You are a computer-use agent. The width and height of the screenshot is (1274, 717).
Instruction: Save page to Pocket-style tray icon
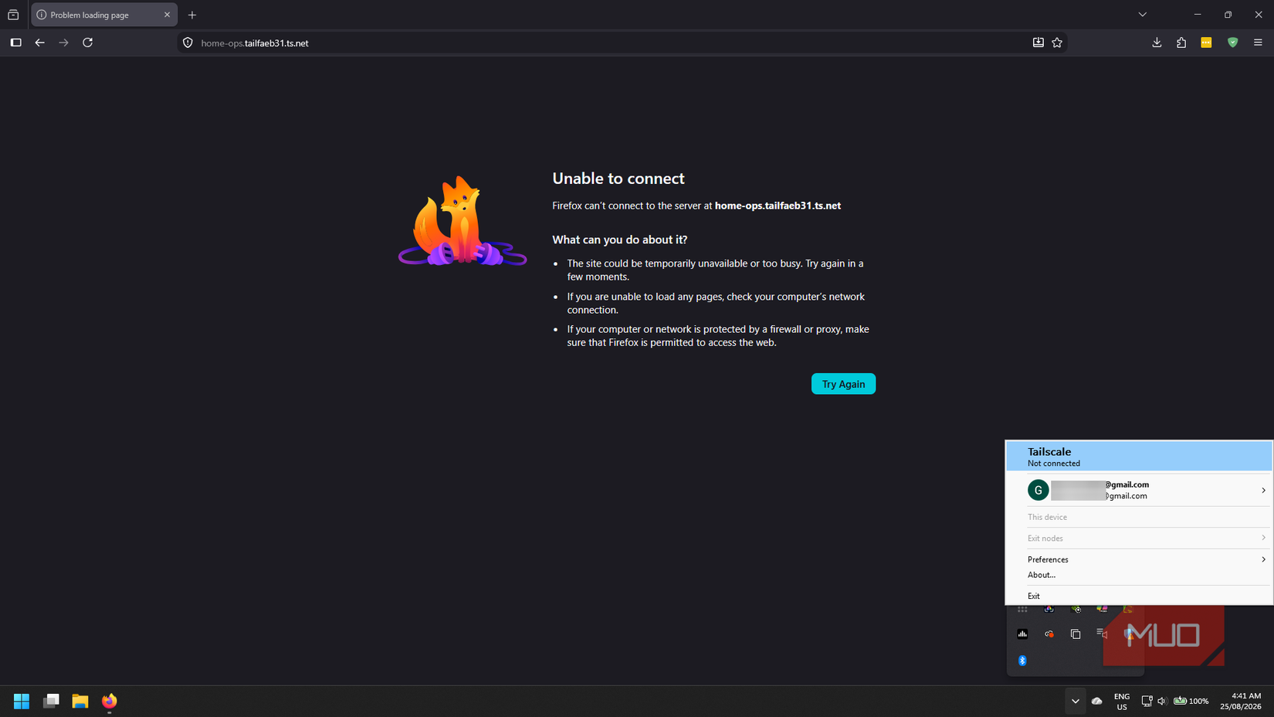coord(1039,42)
